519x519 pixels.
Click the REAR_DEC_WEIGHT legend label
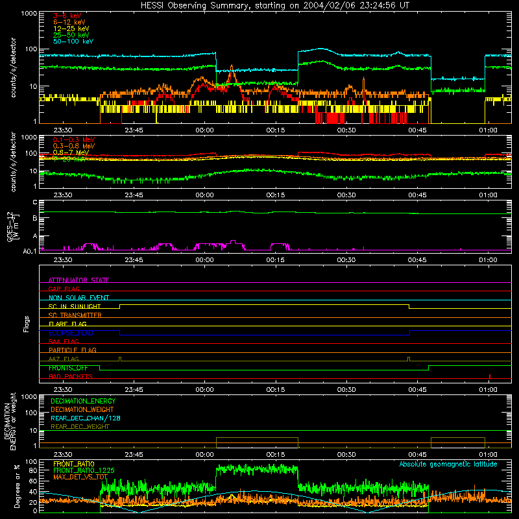[80, 427]
